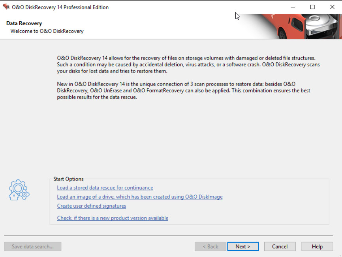Open 'Load a stored data rescue for continuance'
The image size is (342, 257).
(105, 188)
